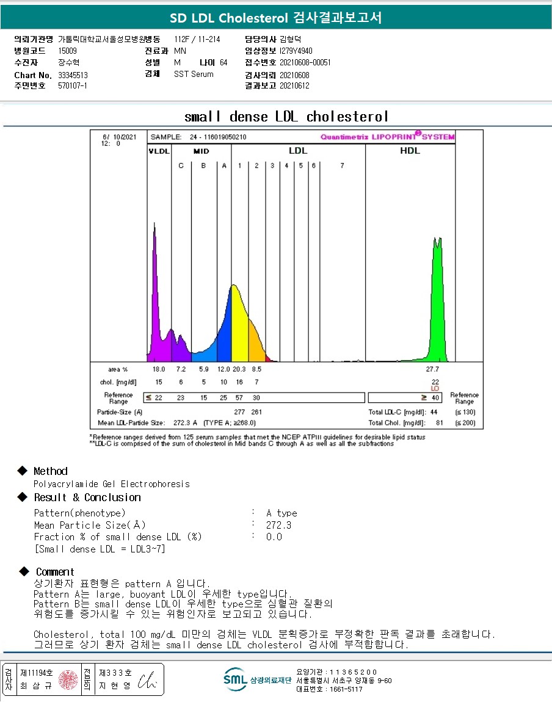Click the address 서울특별시 서초구 양재동 9-60

coord(344,681)
